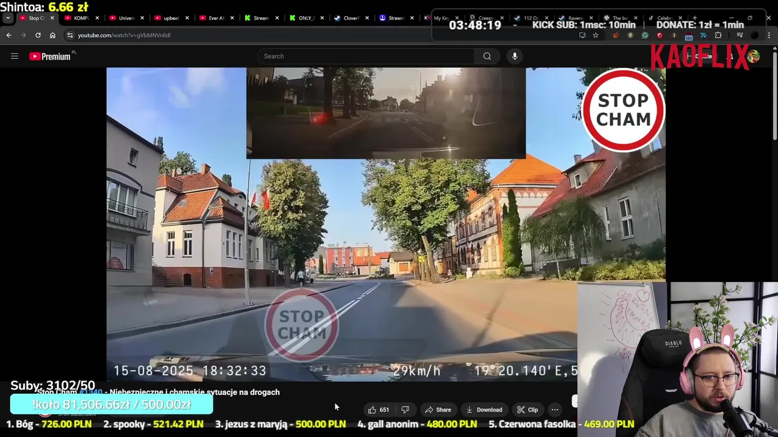Open browser home page icon
Viewport: 778px width, 437px height.
click(52, 35)
